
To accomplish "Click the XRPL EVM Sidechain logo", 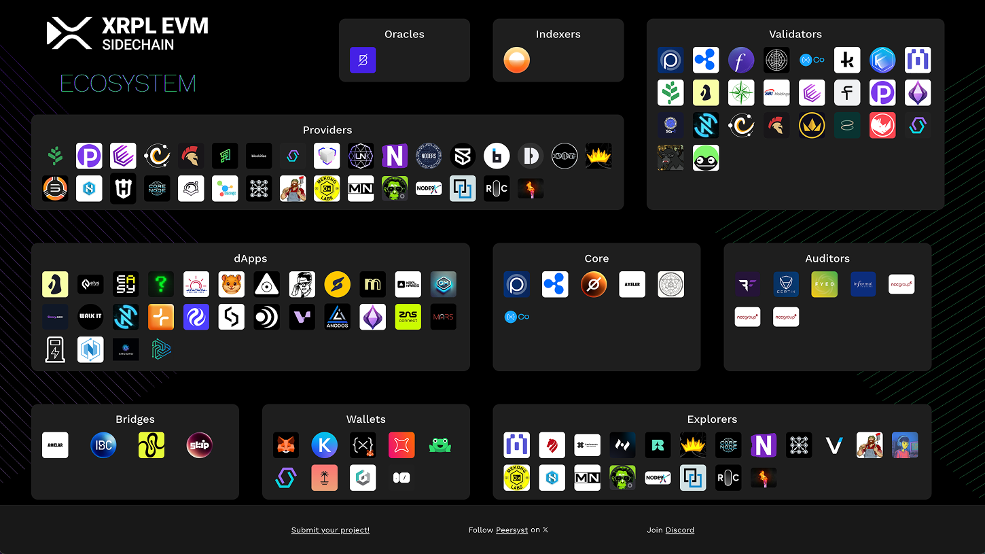I will click(128, 34).
